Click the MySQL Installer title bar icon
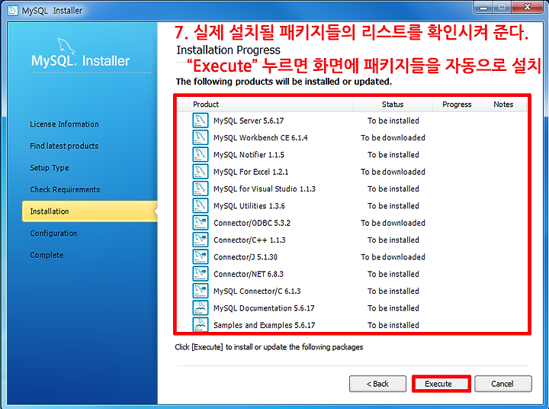Viewport: 549px width, 409px height. point(13,11)
